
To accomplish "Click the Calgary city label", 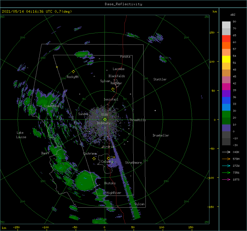I will click(x=107, y=162).
